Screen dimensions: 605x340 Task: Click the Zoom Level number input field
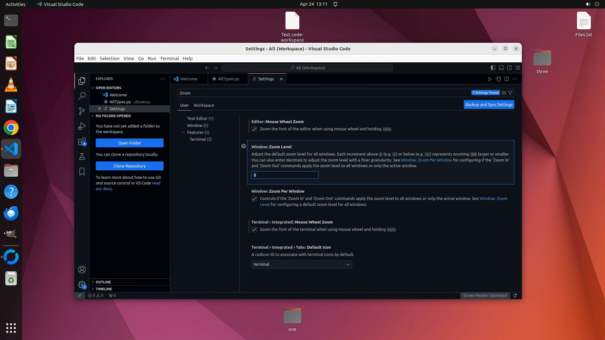coord(285,175)
